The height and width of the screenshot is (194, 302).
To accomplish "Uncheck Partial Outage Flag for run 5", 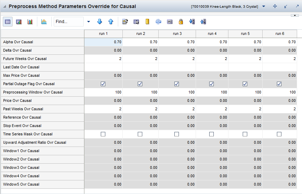I will pyautogui.click(x=245, y=84).
